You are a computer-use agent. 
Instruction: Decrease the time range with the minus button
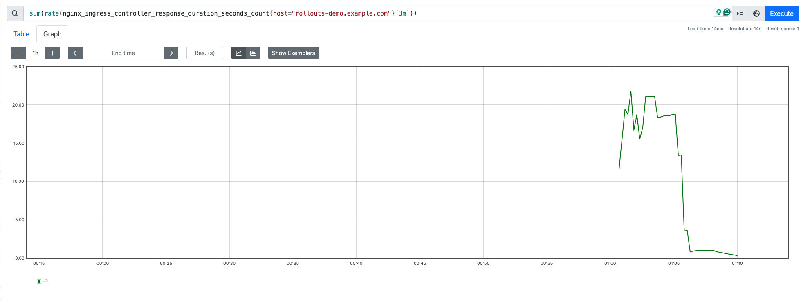pos(18,53)
